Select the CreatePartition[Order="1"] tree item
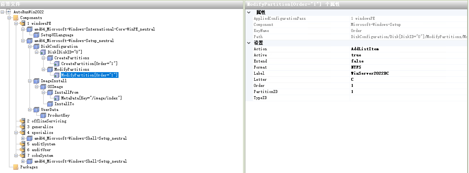Screen dimensions: 469x173 tap(89, 64)
